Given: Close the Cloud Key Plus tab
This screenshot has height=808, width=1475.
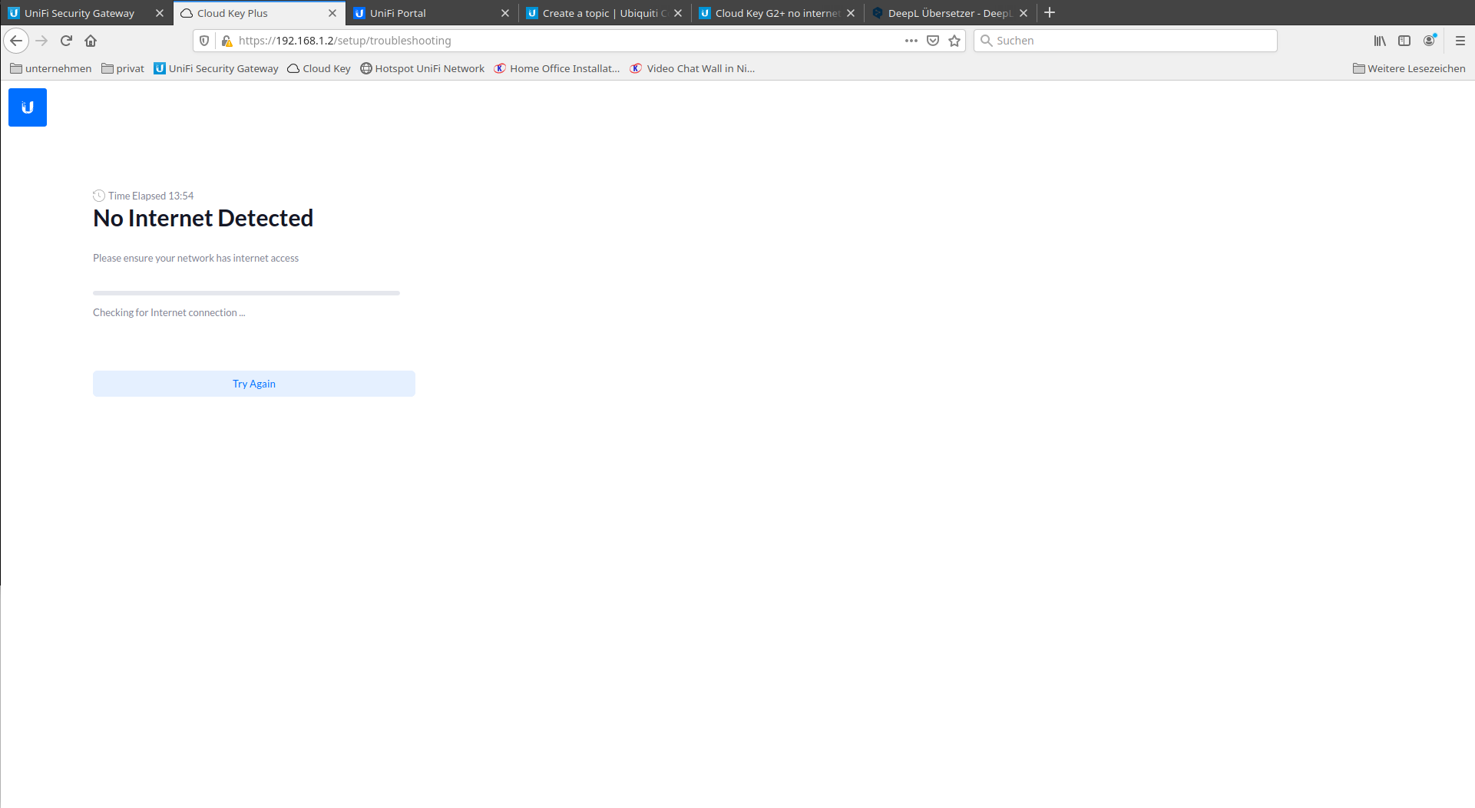Looking at the screenshot, I should click(332, 13).
